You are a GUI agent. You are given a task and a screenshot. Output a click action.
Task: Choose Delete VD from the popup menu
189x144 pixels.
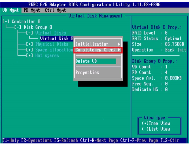click(96, 61)
